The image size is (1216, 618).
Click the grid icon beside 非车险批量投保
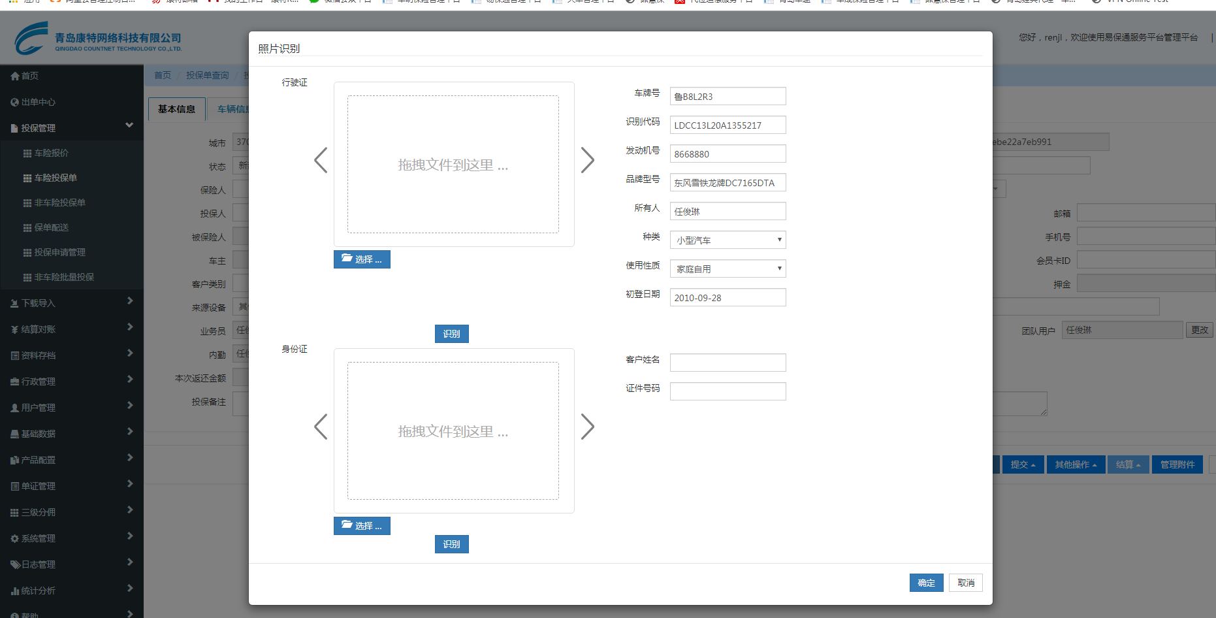[27, 277]
